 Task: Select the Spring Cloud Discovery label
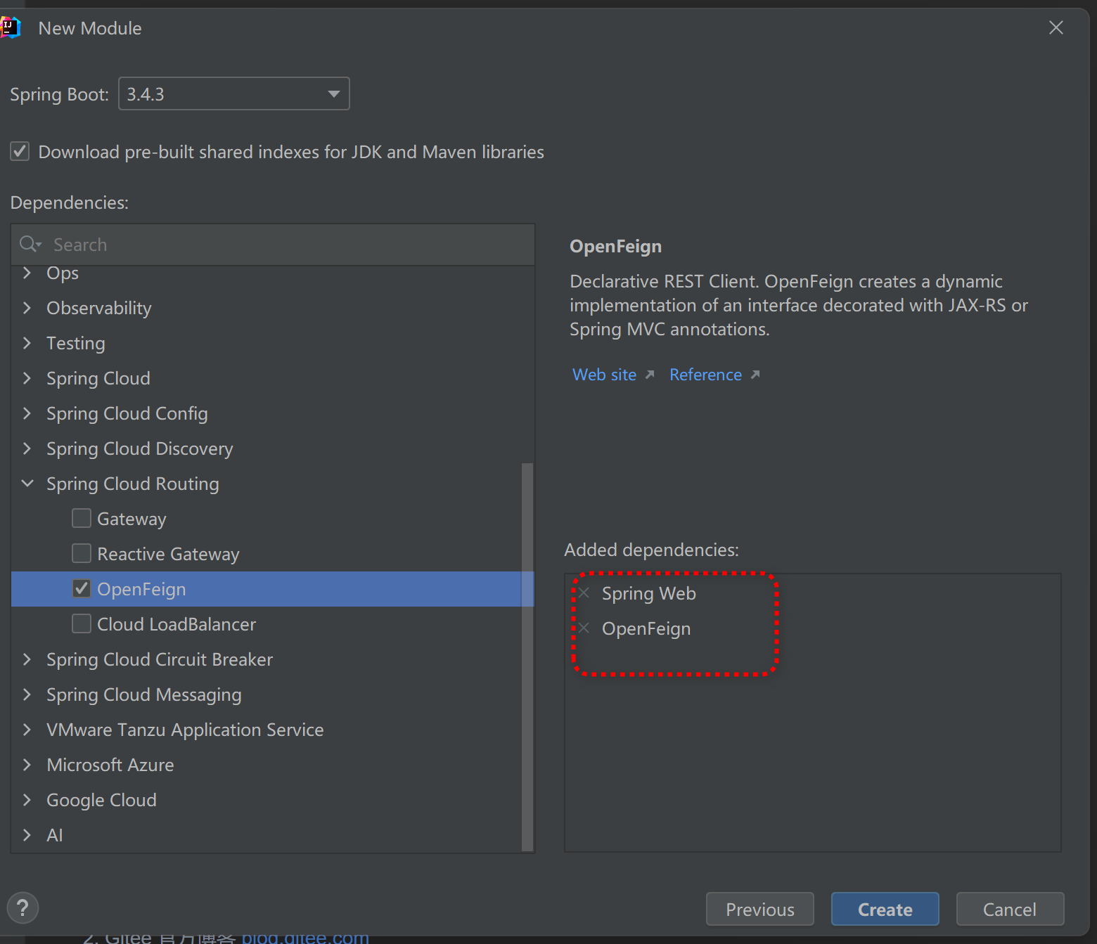point(140,448)
